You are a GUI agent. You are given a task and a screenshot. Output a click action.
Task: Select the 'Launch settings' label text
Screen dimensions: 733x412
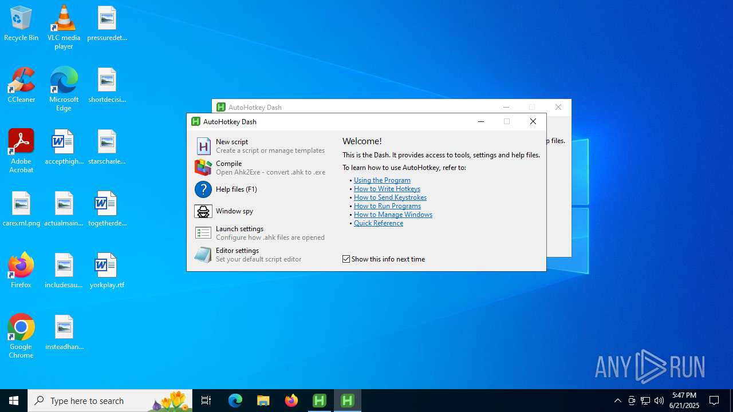pyautogui.click(x=240, y=229)
